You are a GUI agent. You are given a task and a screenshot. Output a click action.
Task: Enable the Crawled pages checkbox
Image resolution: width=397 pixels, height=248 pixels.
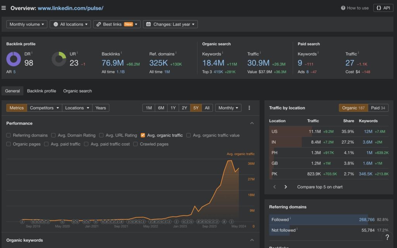pyautogui.click(x=135, y=144)
